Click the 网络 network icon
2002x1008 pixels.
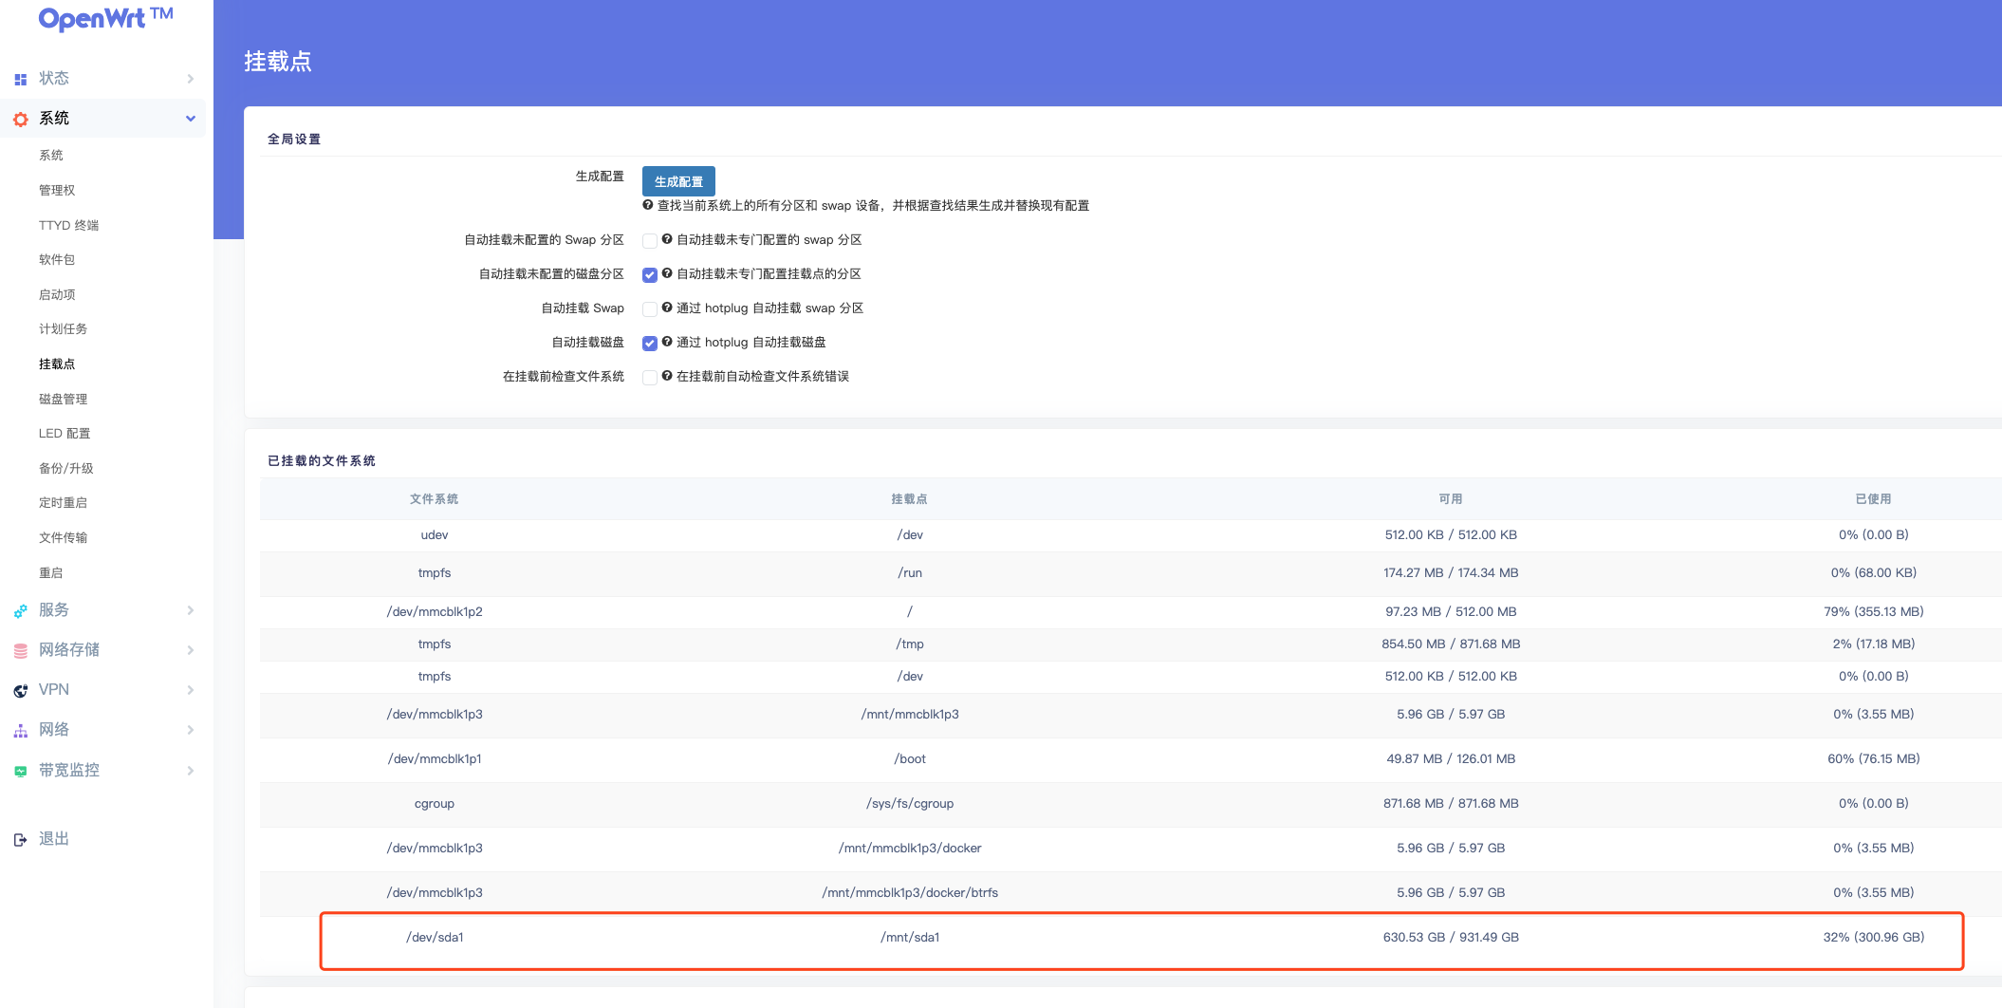click(19, 729)
